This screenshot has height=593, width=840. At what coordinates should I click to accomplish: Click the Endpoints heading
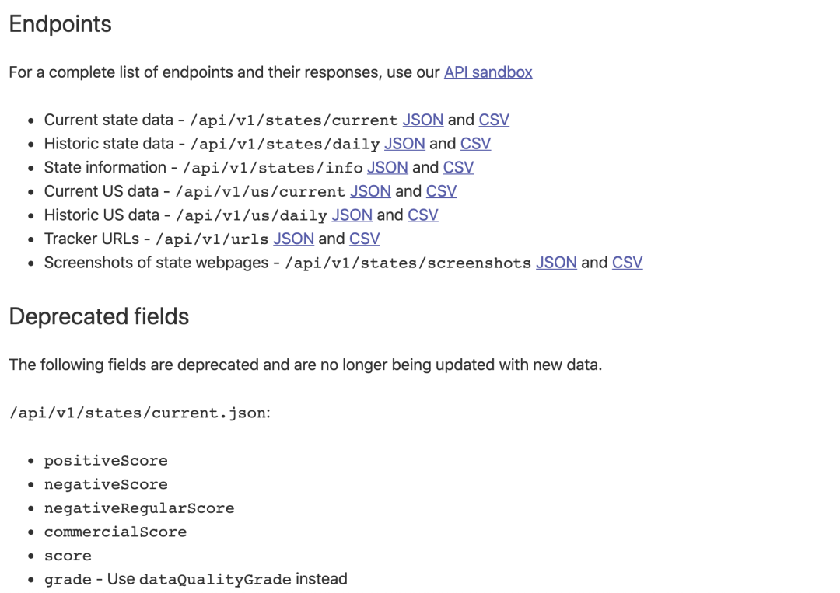[60, 24]
